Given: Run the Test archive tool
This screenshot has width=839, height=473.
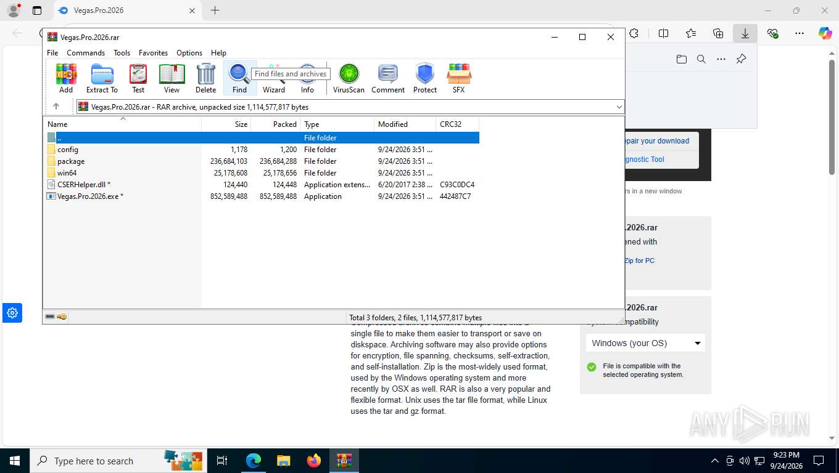Looking at the screenshot, I should click(138, 78).
